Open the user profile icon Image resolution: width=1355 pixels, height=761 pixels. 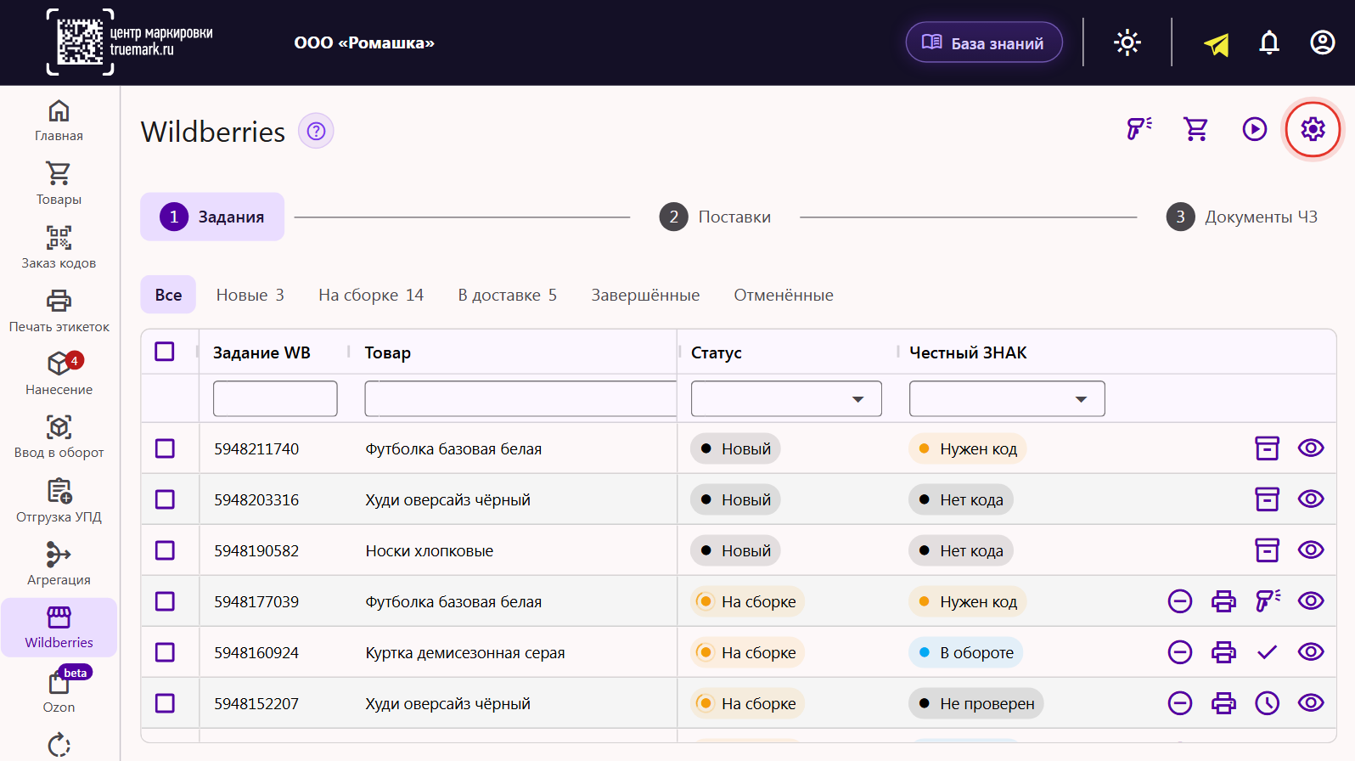coord(1323,42)
